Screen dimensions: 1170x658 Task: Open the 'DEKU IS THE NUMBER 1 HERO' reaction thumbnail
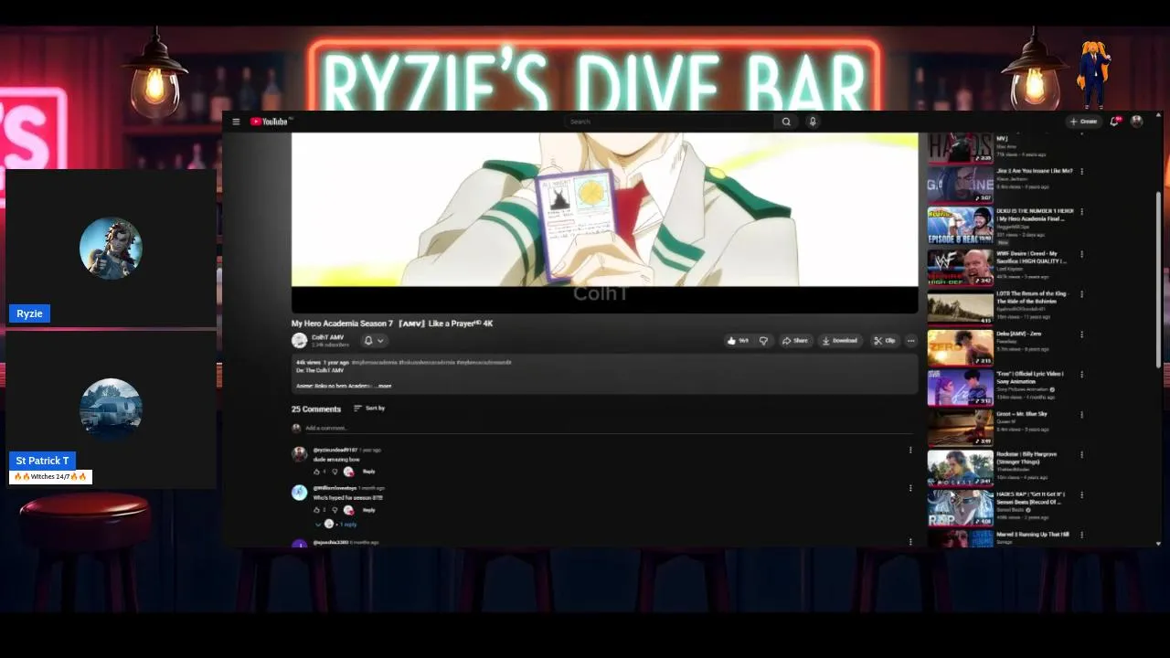pos(960,225)
